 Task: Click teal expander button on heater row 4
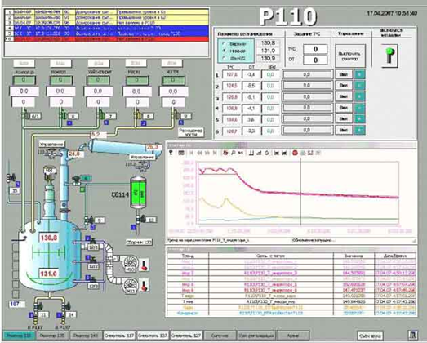(x=359, y=108)
